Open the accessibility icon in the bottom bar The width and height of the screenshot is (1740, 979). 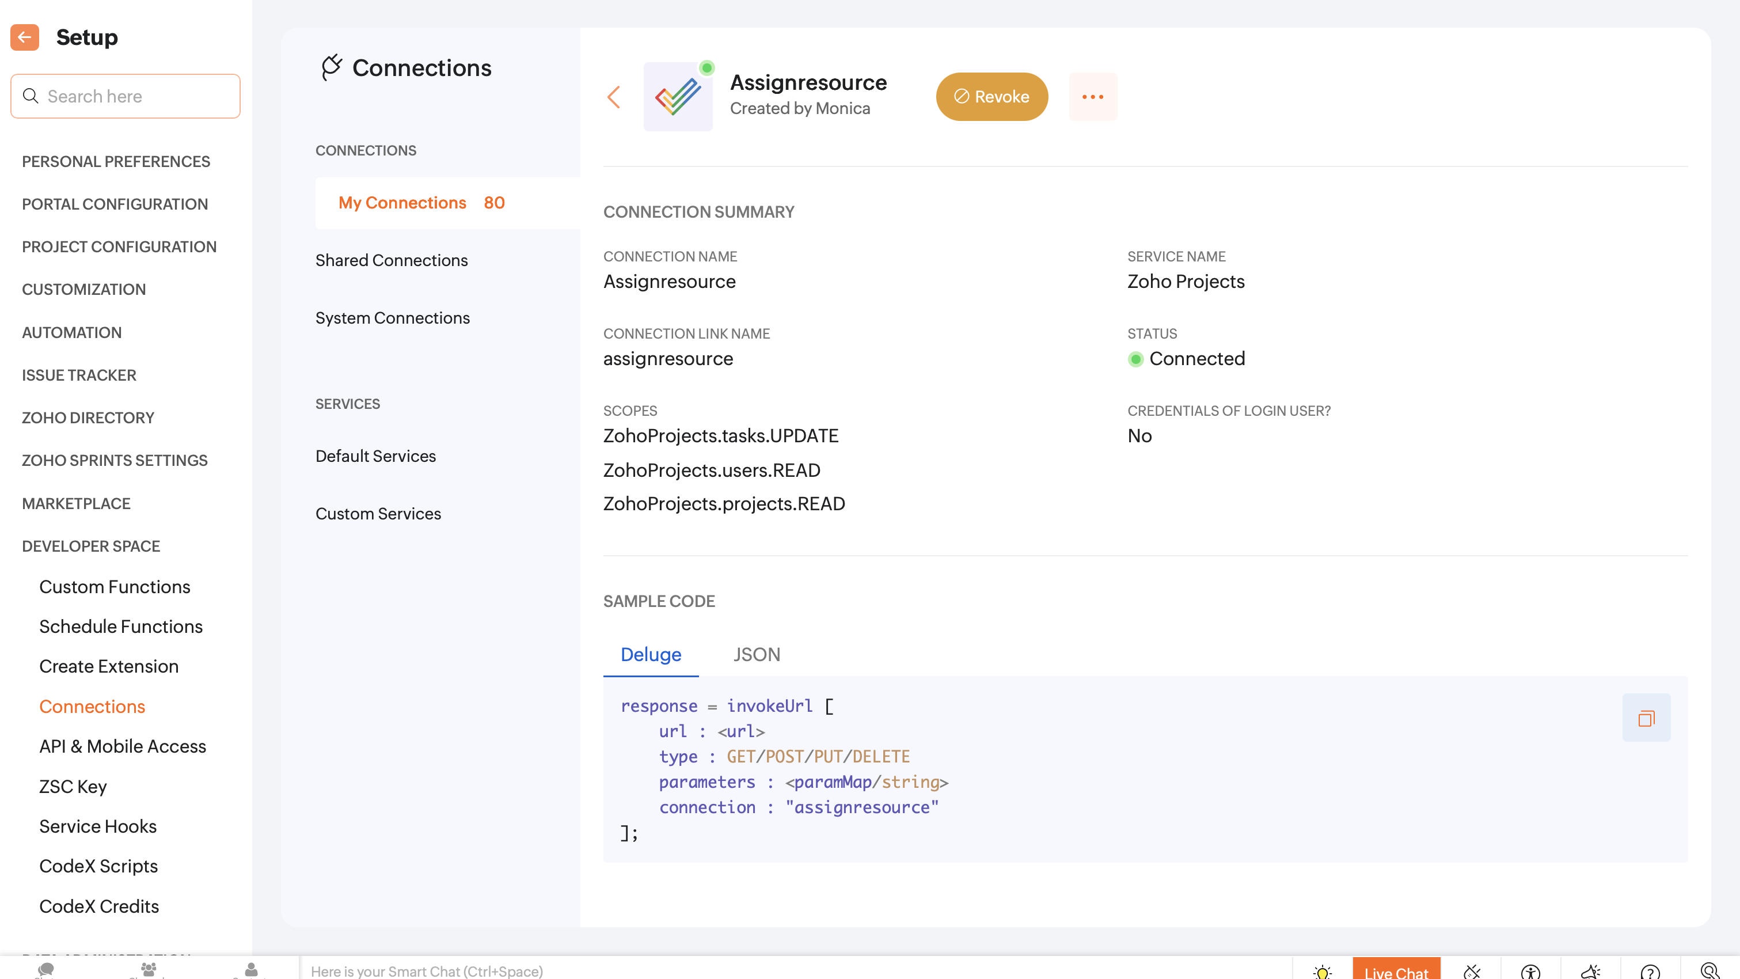click(x=1530, y=971)
